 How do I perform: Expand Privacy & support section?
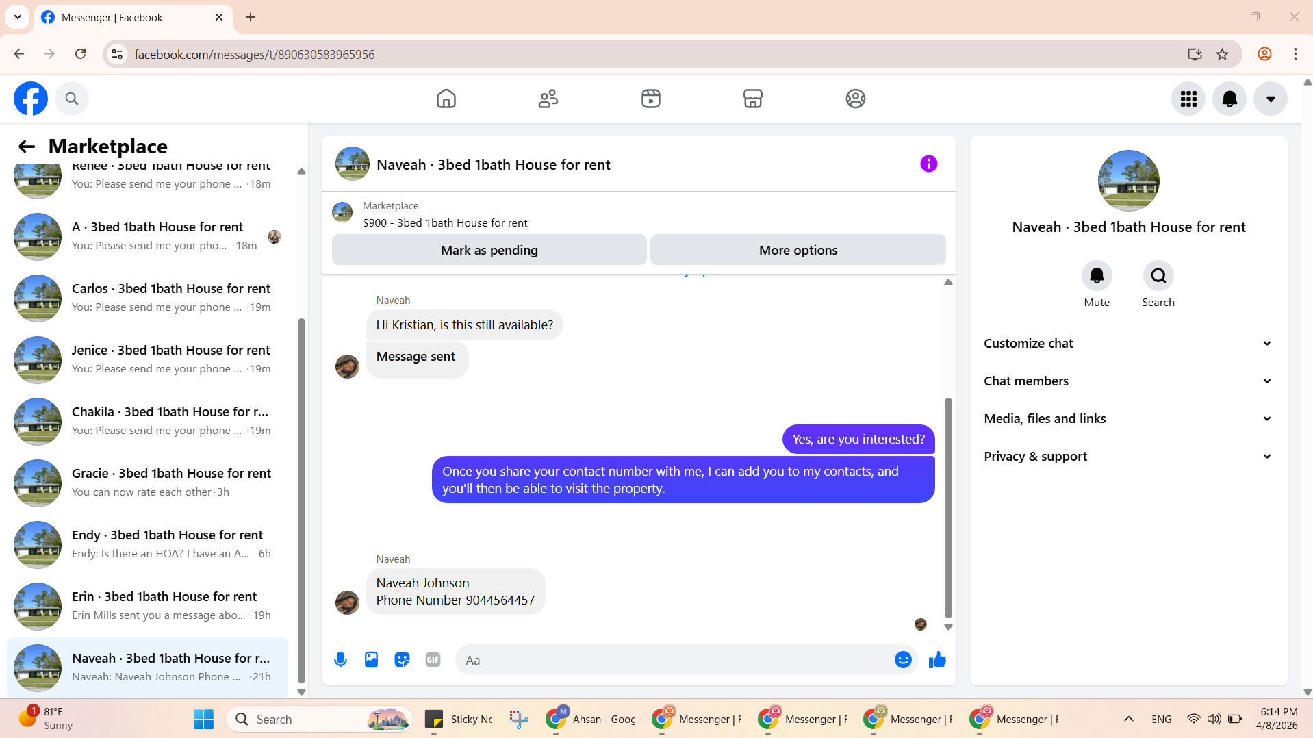click(x=1128, y=457)
